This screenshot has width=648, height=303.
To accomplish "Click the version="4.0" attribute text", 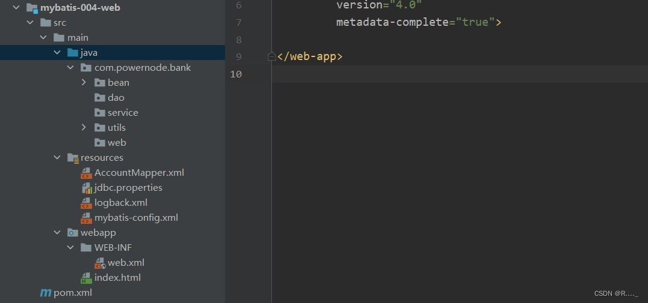I will click(379, 5).
